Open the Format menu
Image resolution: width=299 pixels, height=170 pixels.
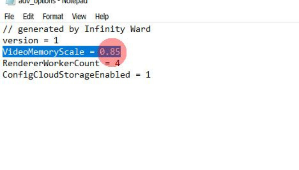tap(53, 17)
